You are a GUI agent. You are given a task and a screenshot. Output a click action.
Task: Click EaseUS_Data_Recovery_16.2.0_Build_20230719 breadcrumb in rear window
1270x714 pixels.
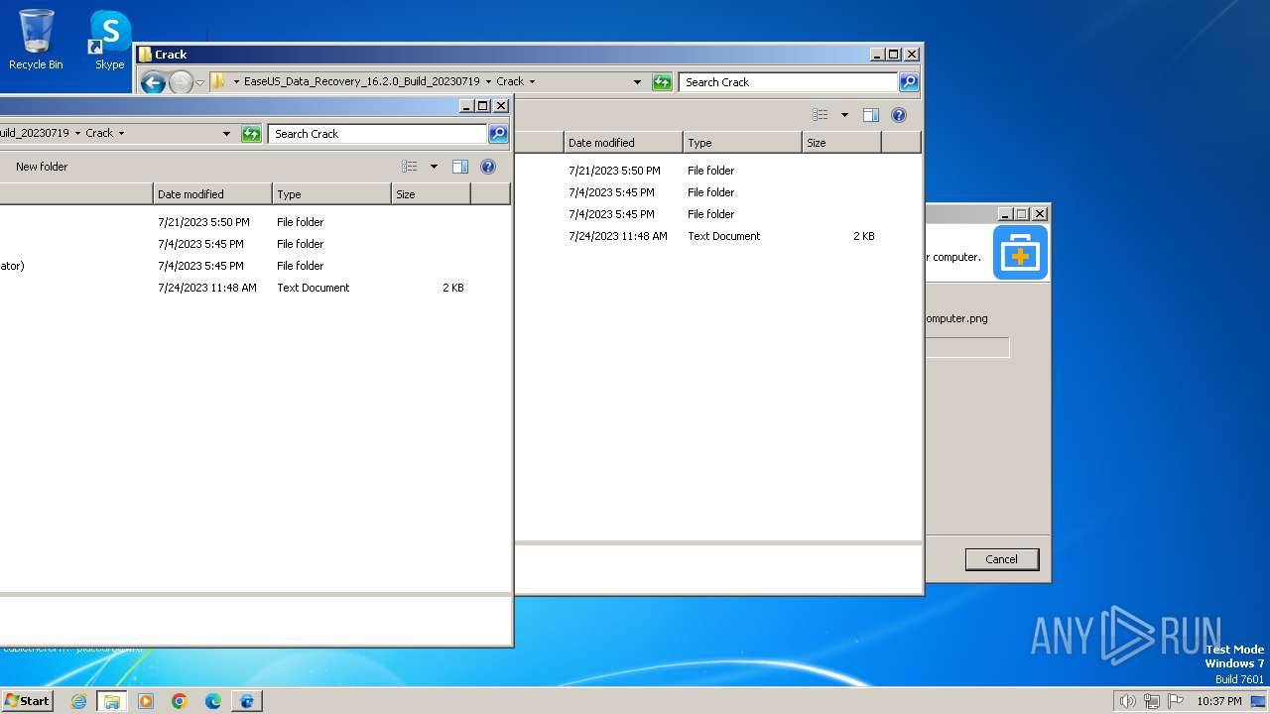tap(362, 81)
